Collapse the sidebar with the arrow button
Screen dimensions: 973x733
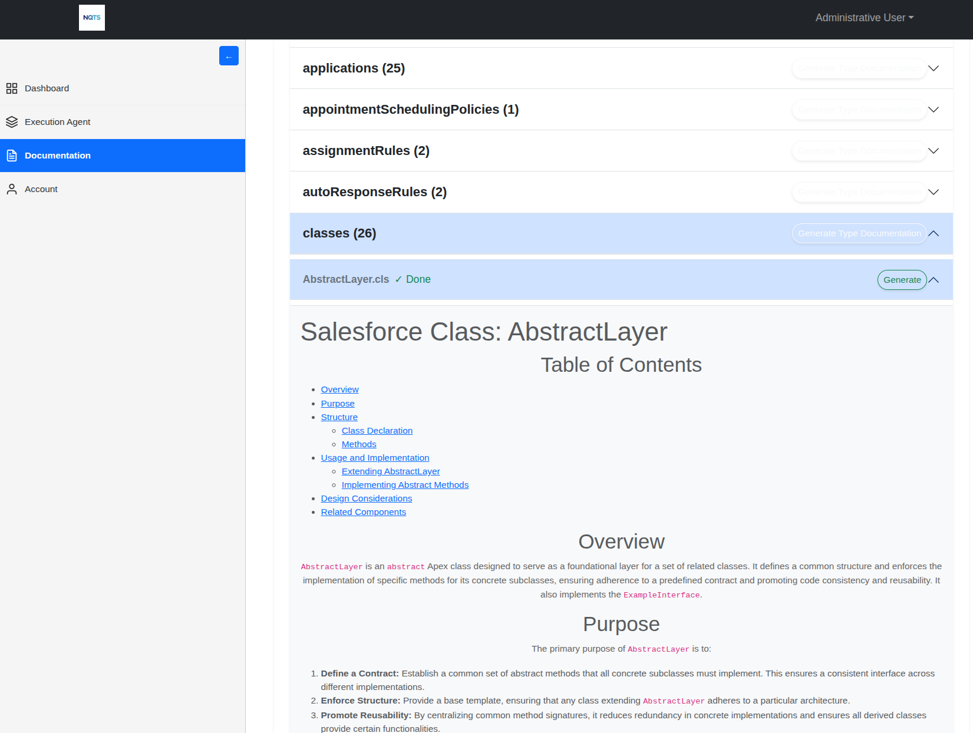click(x=229, y=55)
